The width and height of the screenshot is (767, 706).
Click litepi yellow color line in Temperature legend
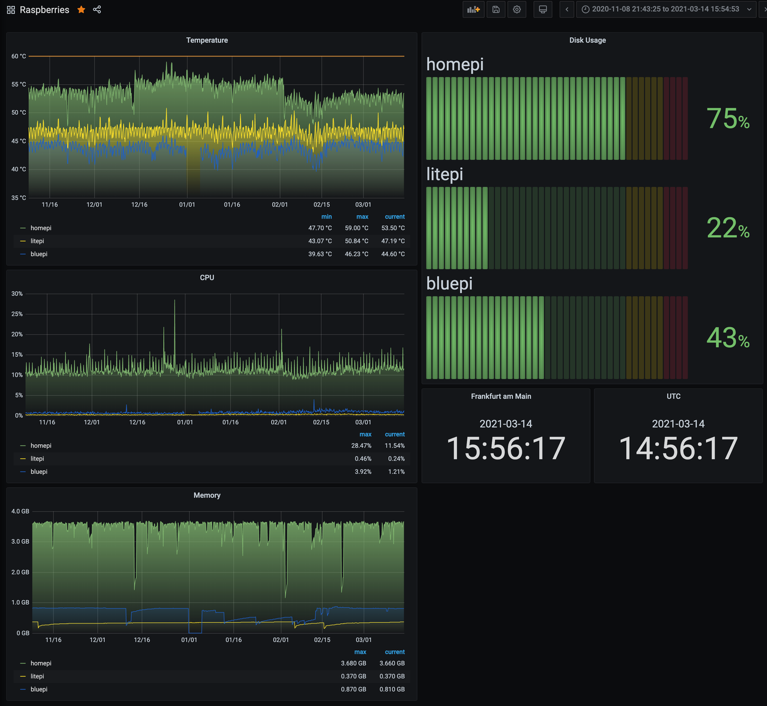(23, 241)
